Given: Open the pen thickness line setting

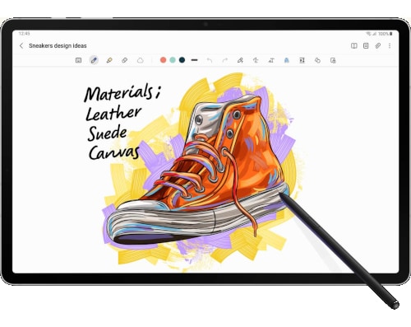Looking at the screenshot, I should [195, 60].
